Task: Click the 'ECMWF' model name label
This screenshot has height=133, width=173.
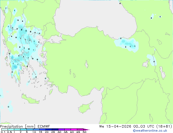Action: pyautogui.click(x=44, y=126)
